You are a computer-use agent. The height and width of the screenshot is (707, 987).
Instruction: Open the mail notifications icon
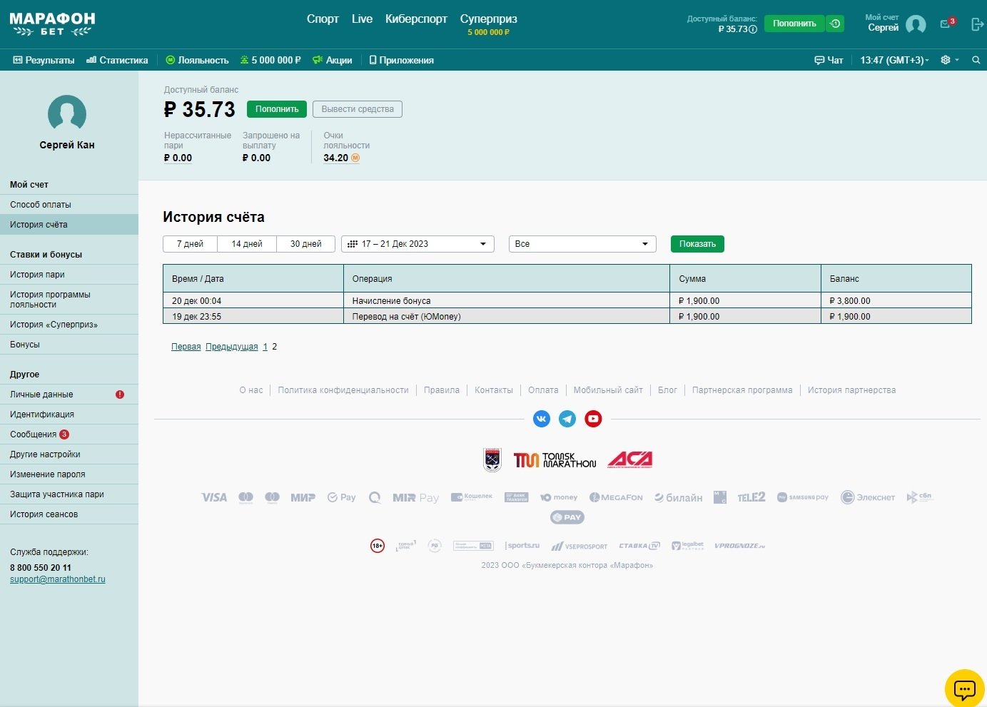(946, 24)
